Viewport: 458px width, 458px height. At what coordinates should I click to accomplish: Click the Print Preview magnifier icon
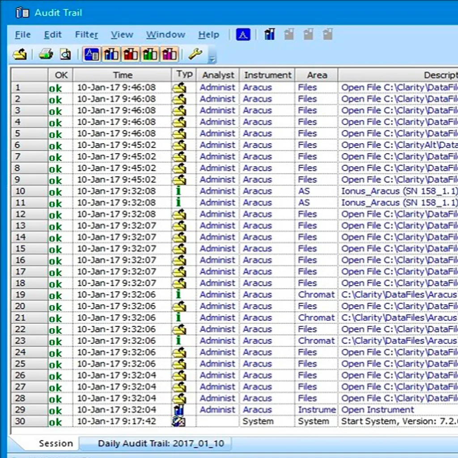65,54
